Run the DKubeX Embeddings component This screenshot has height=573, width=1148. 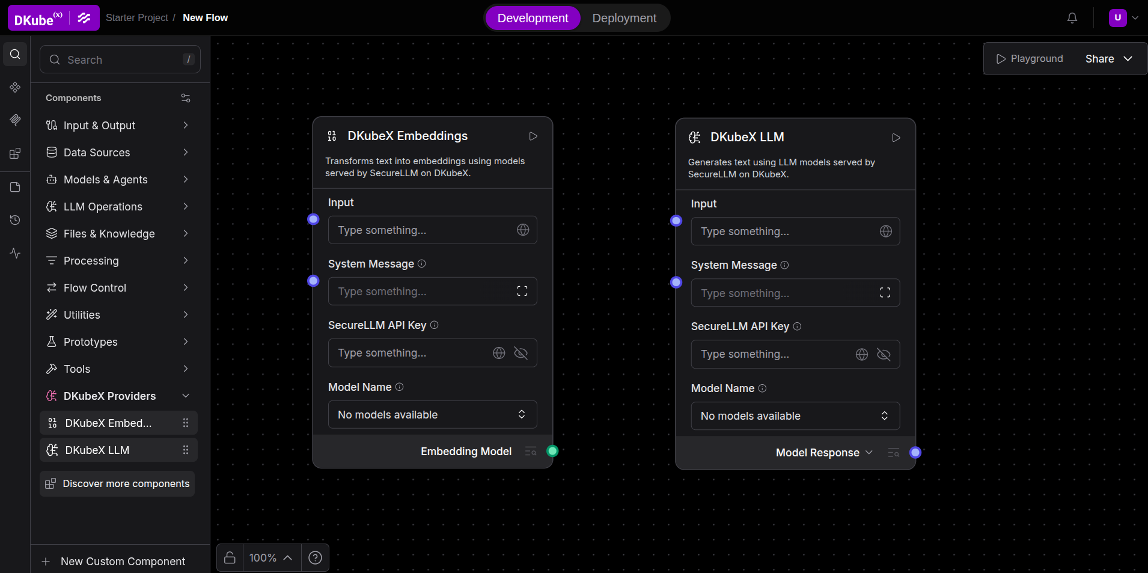533,136
